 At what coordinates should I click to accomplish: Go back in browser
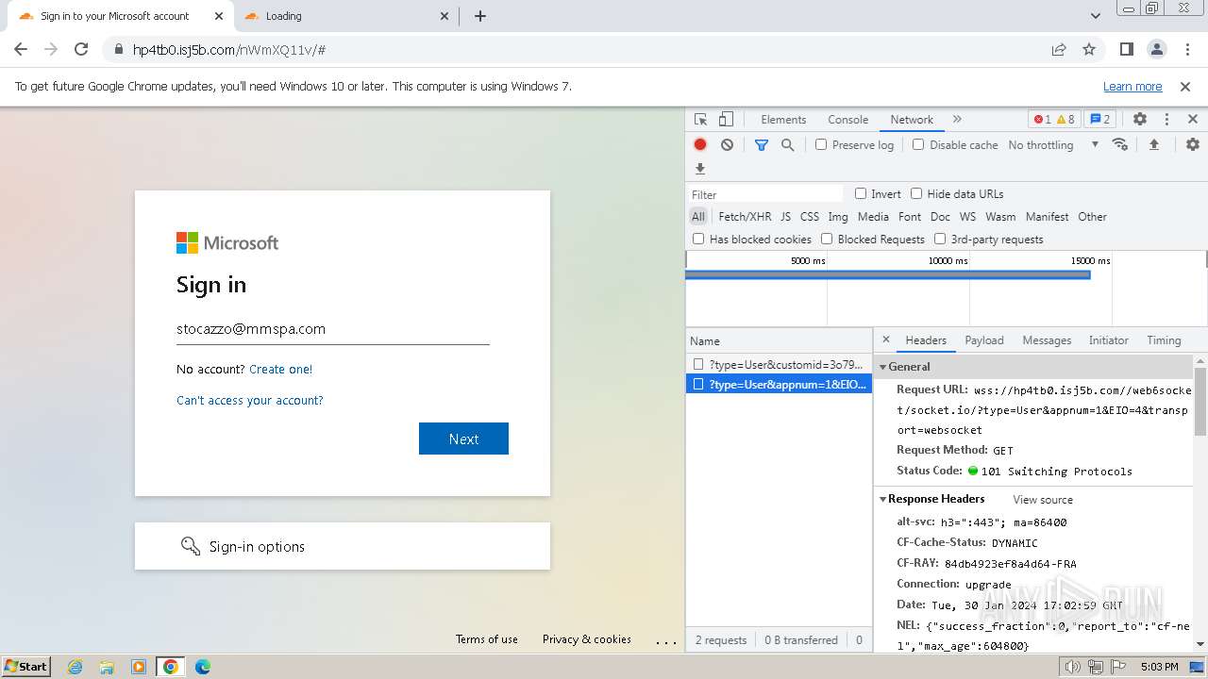tap(21, 49)
